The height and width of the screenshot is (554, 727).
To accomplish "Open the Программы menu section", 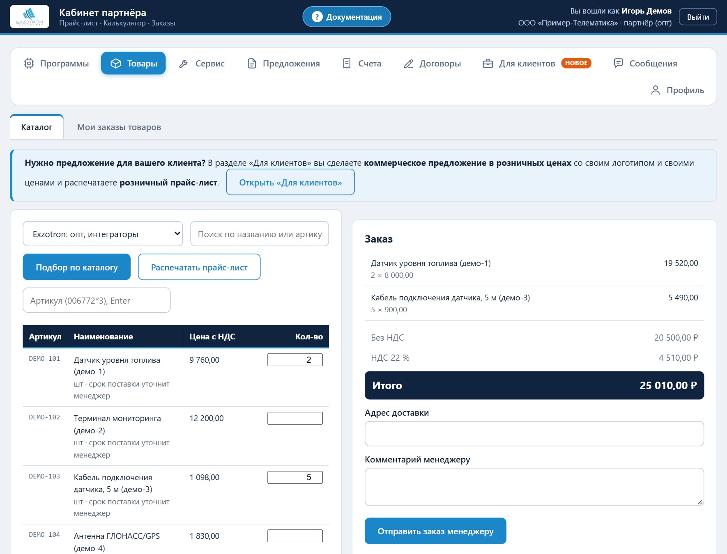I will 56,64.
